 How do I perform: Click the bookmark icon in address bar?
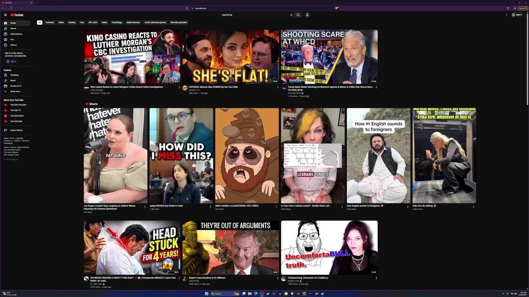click(x=187, y=8)
